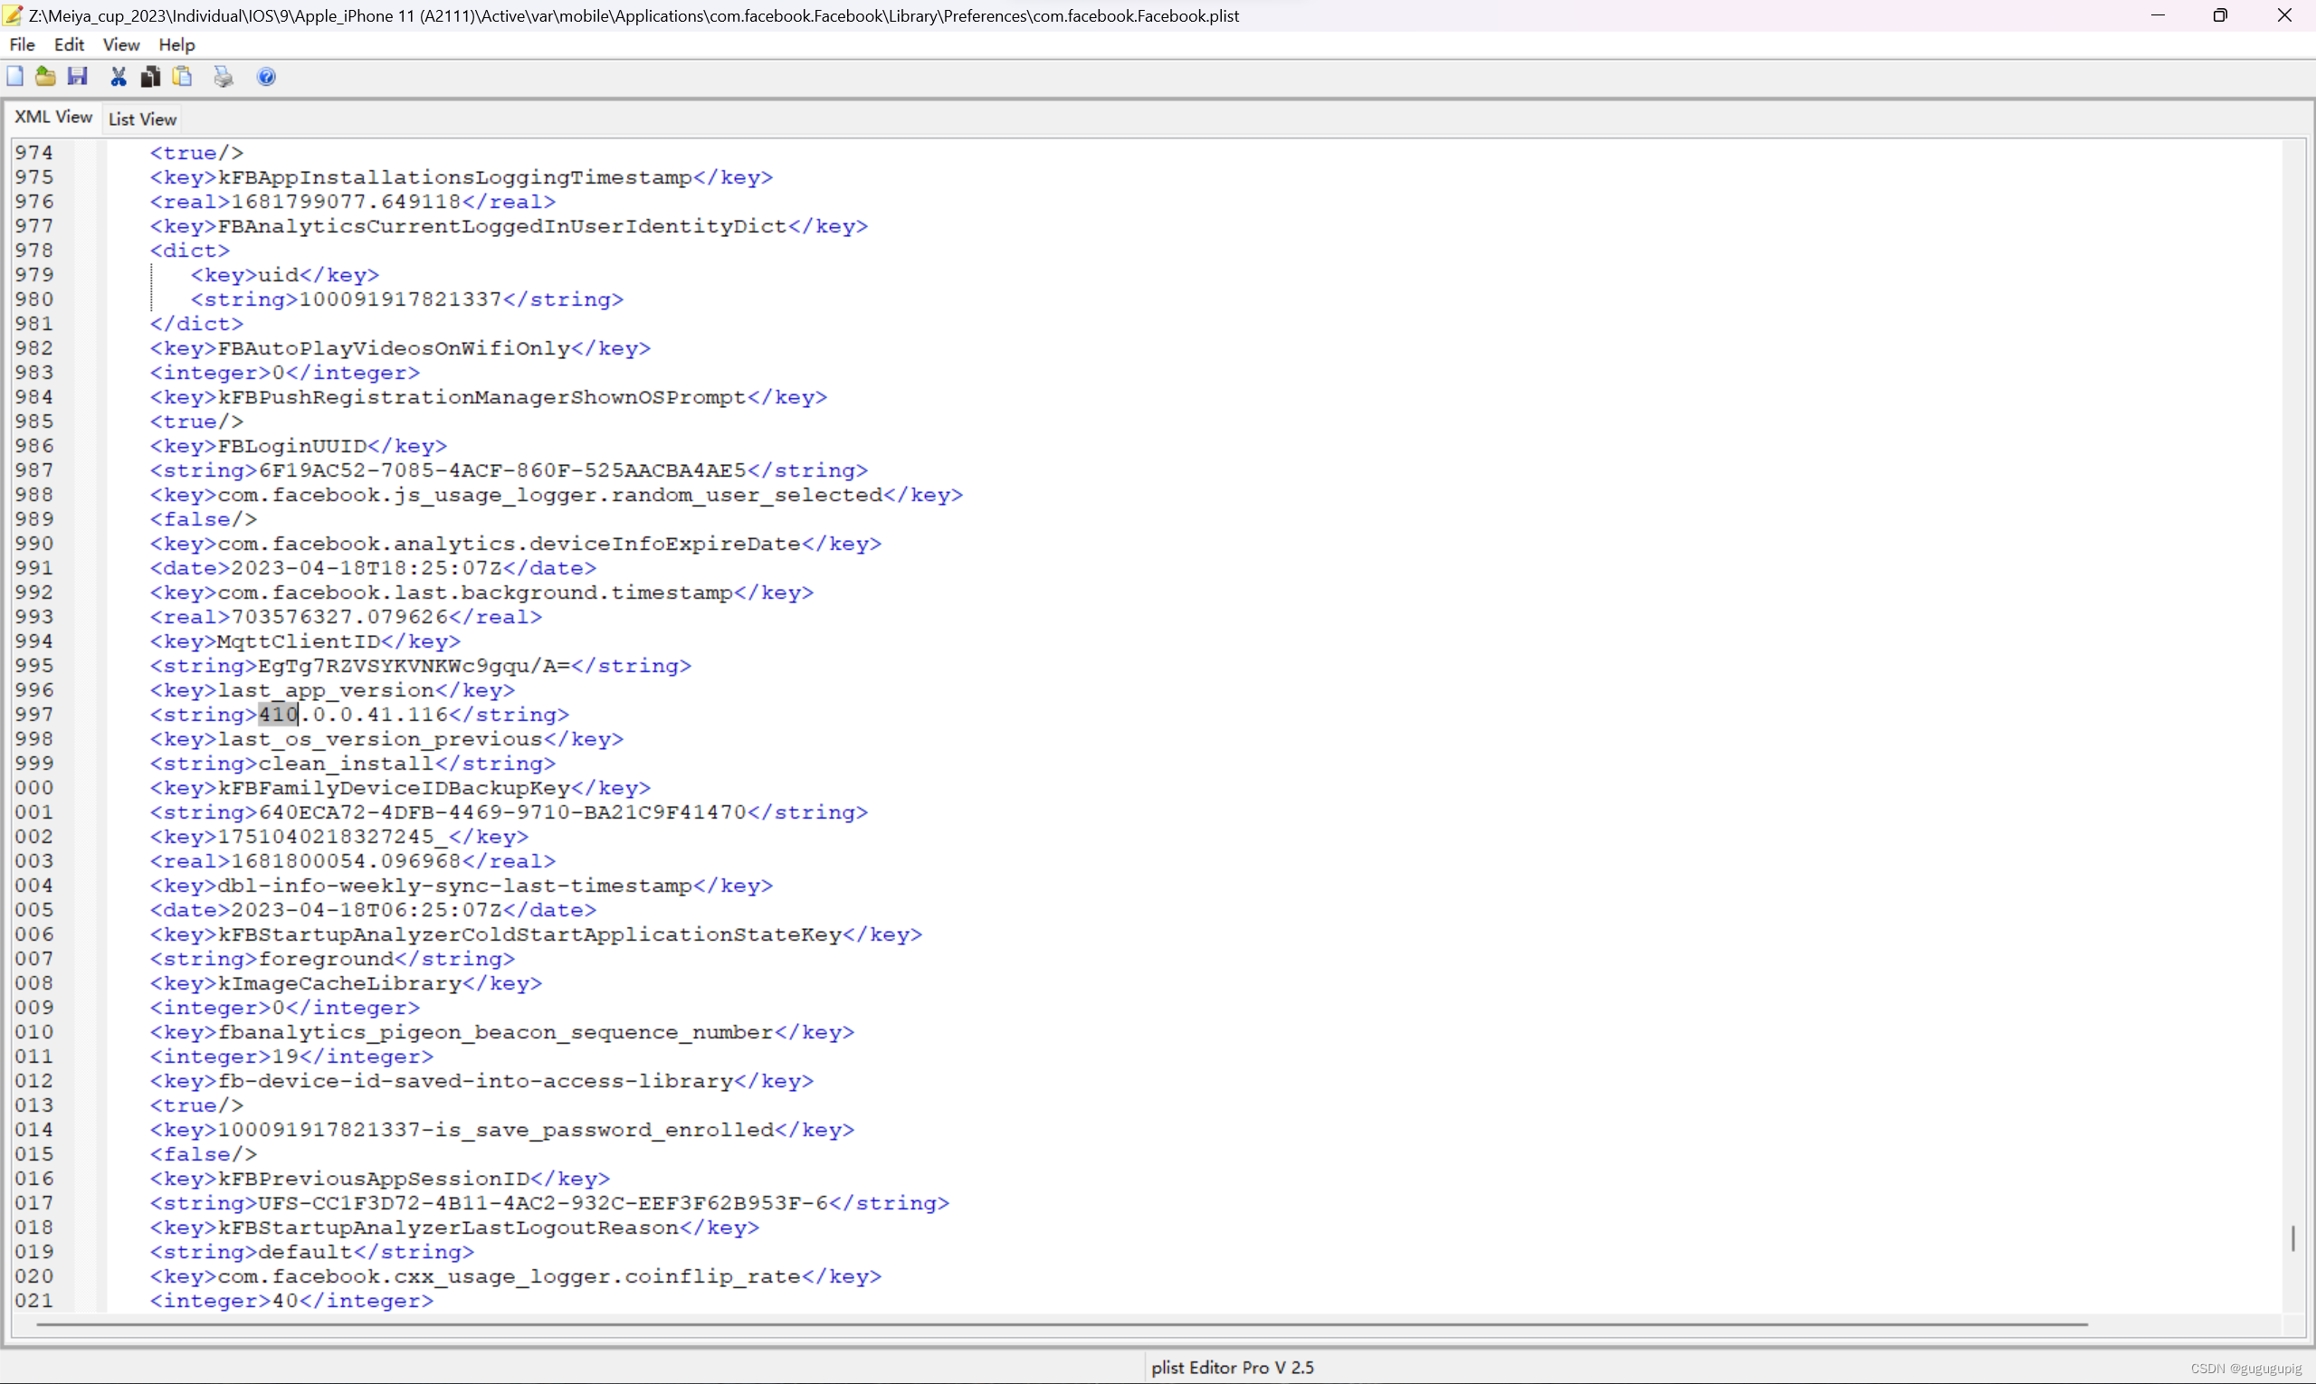Click the Paste clipboard icon

[x=183, y=77]
